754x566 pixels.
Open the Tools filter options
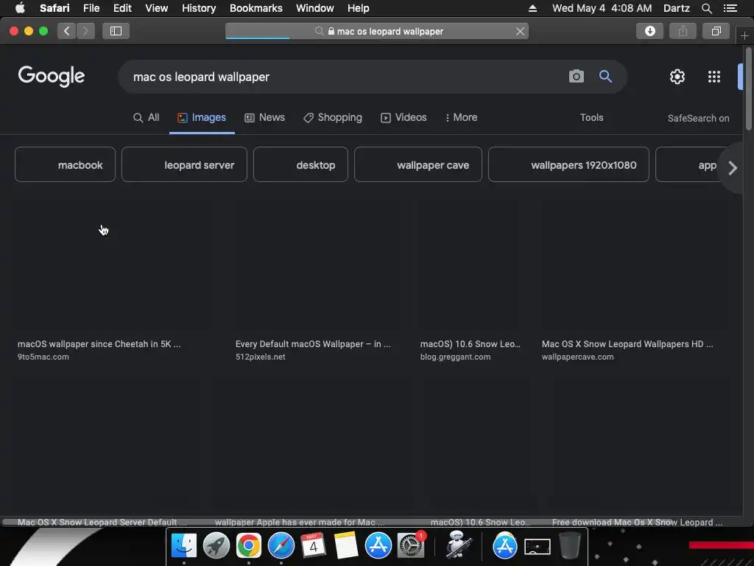[591, 117]
